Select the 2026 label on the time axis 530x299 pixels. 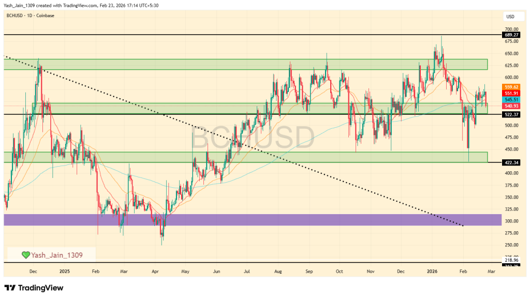tap(432, 271)
